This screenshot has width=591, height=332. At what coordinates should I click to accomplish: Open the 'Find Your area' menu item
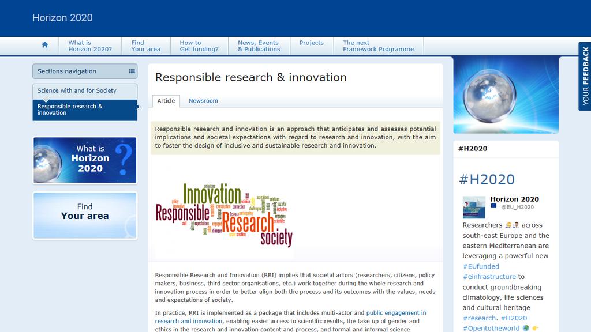[146, 46]
